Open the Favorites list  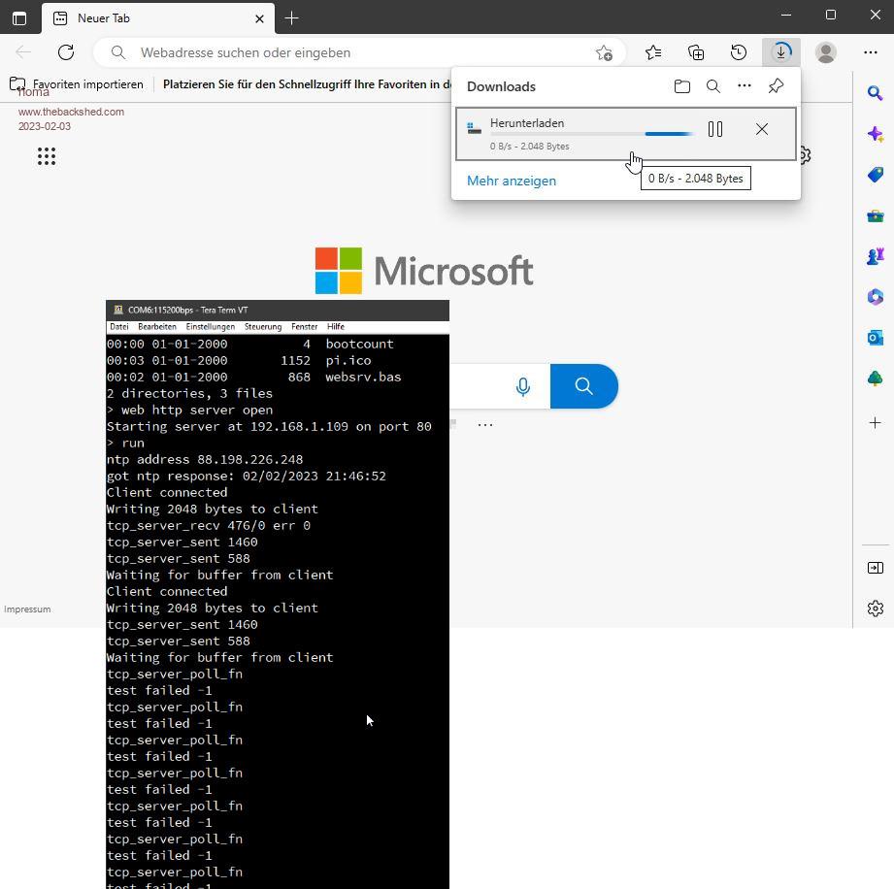[x=653, y=52]
